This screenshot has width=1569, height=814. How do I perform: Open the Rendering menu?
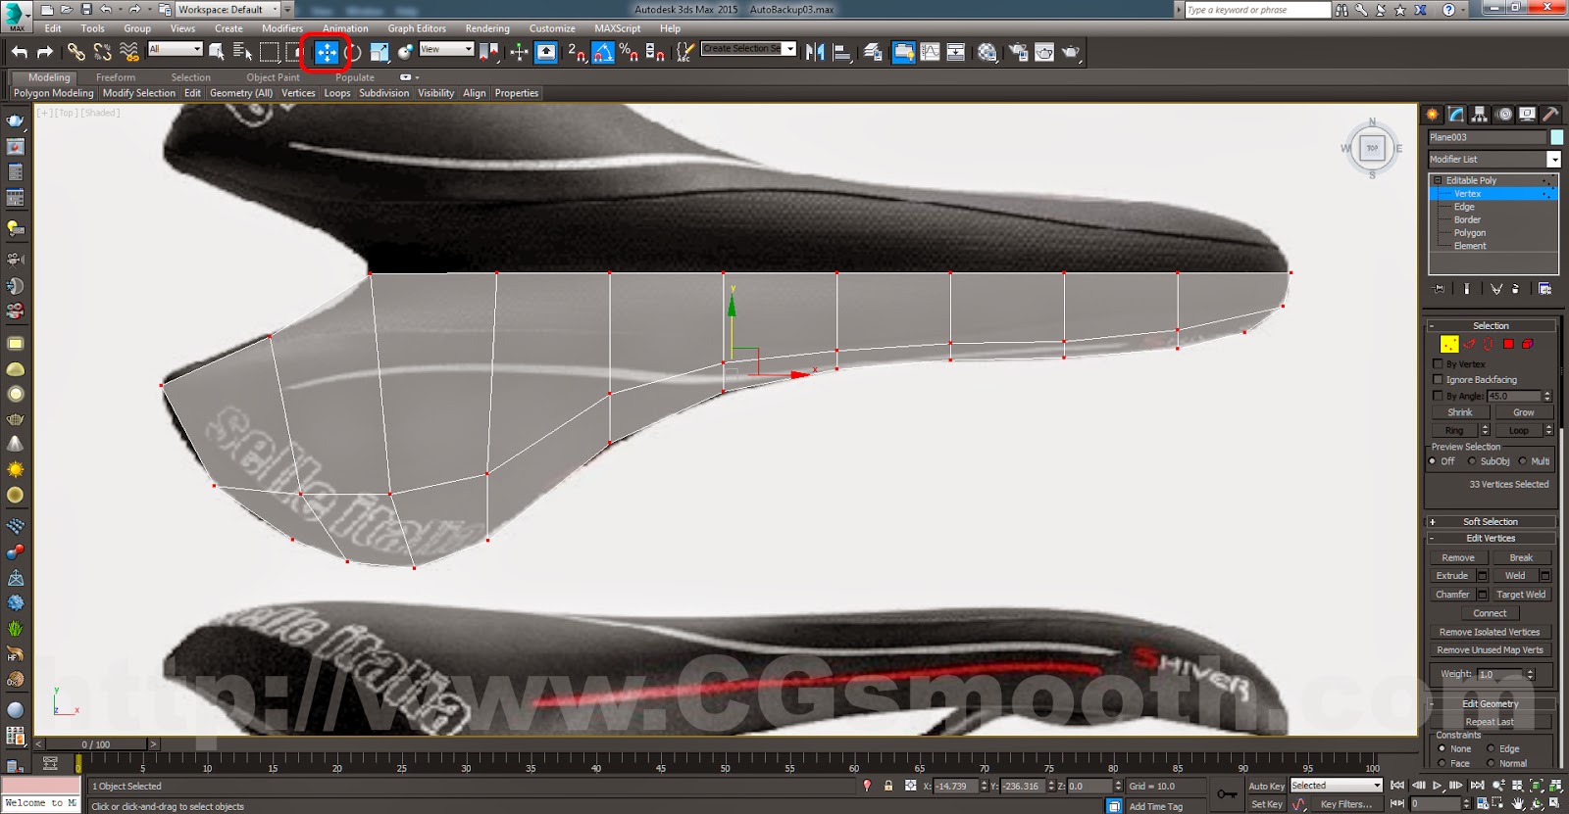point(487,28)
